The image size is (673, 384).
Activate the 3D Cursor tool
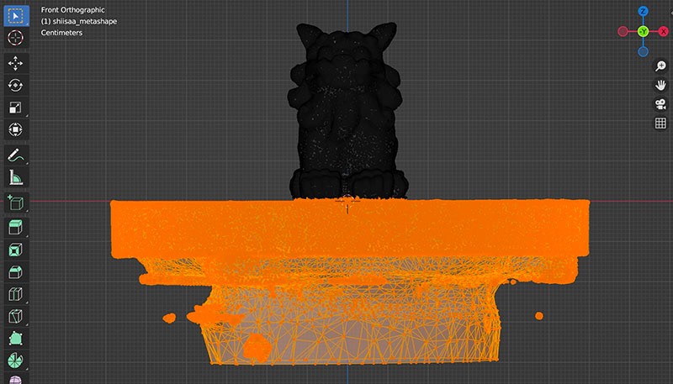16,38
